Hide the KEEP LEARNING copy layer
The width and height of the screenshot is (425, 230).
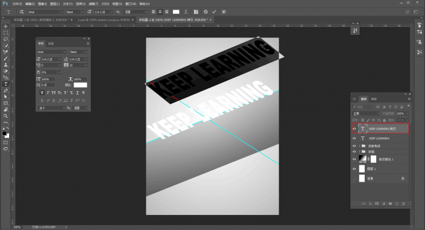coord(354,129)
